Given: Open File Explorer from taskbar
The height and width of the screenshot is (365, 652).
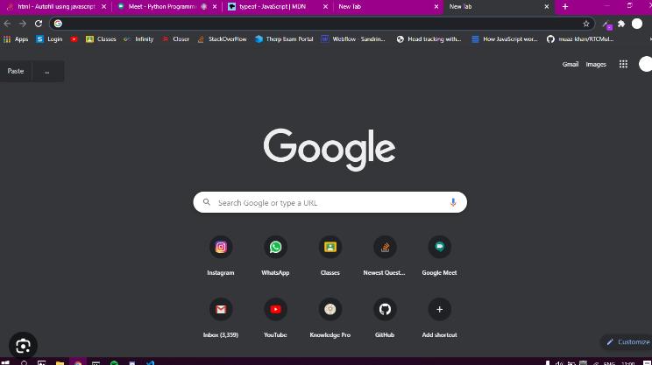Looking at the screenshot, I should click(60, 362).
